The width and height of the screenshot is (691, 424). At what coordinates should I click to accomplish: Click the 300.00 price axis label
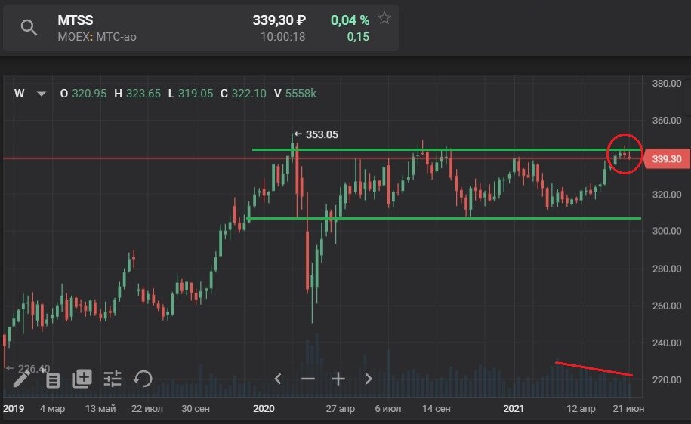coord(667,231)
